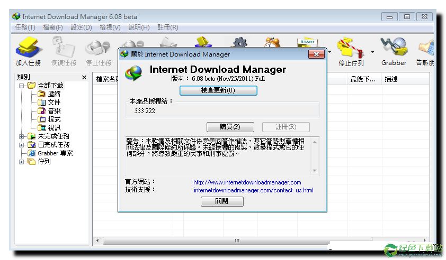Click the 註冊(R) button in About dialog
The image size is (446, 260).
coord(286,127)
